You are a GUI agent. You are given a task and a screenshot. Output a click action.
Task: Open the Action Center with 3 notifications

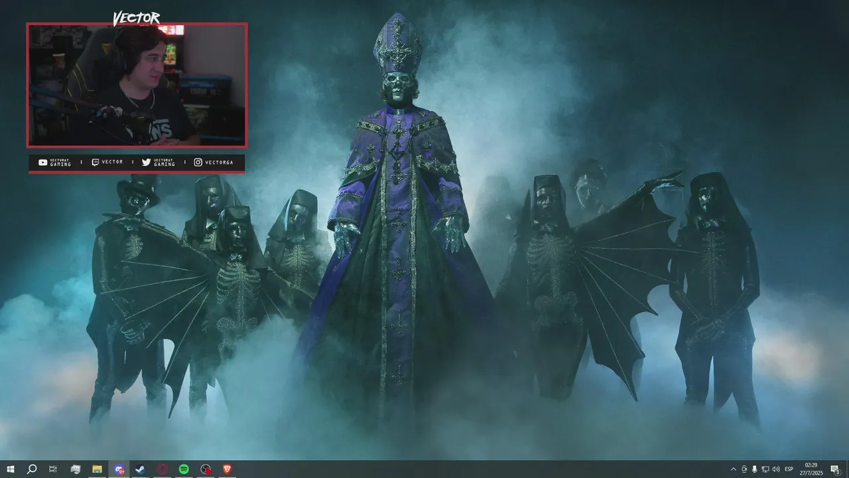click(835, 469)
